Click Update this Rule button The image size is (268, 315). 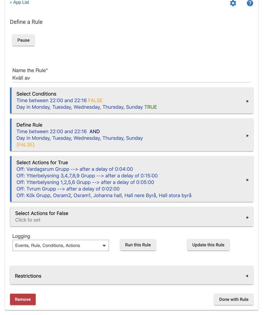pyautogui.click(x=208, y=245)
